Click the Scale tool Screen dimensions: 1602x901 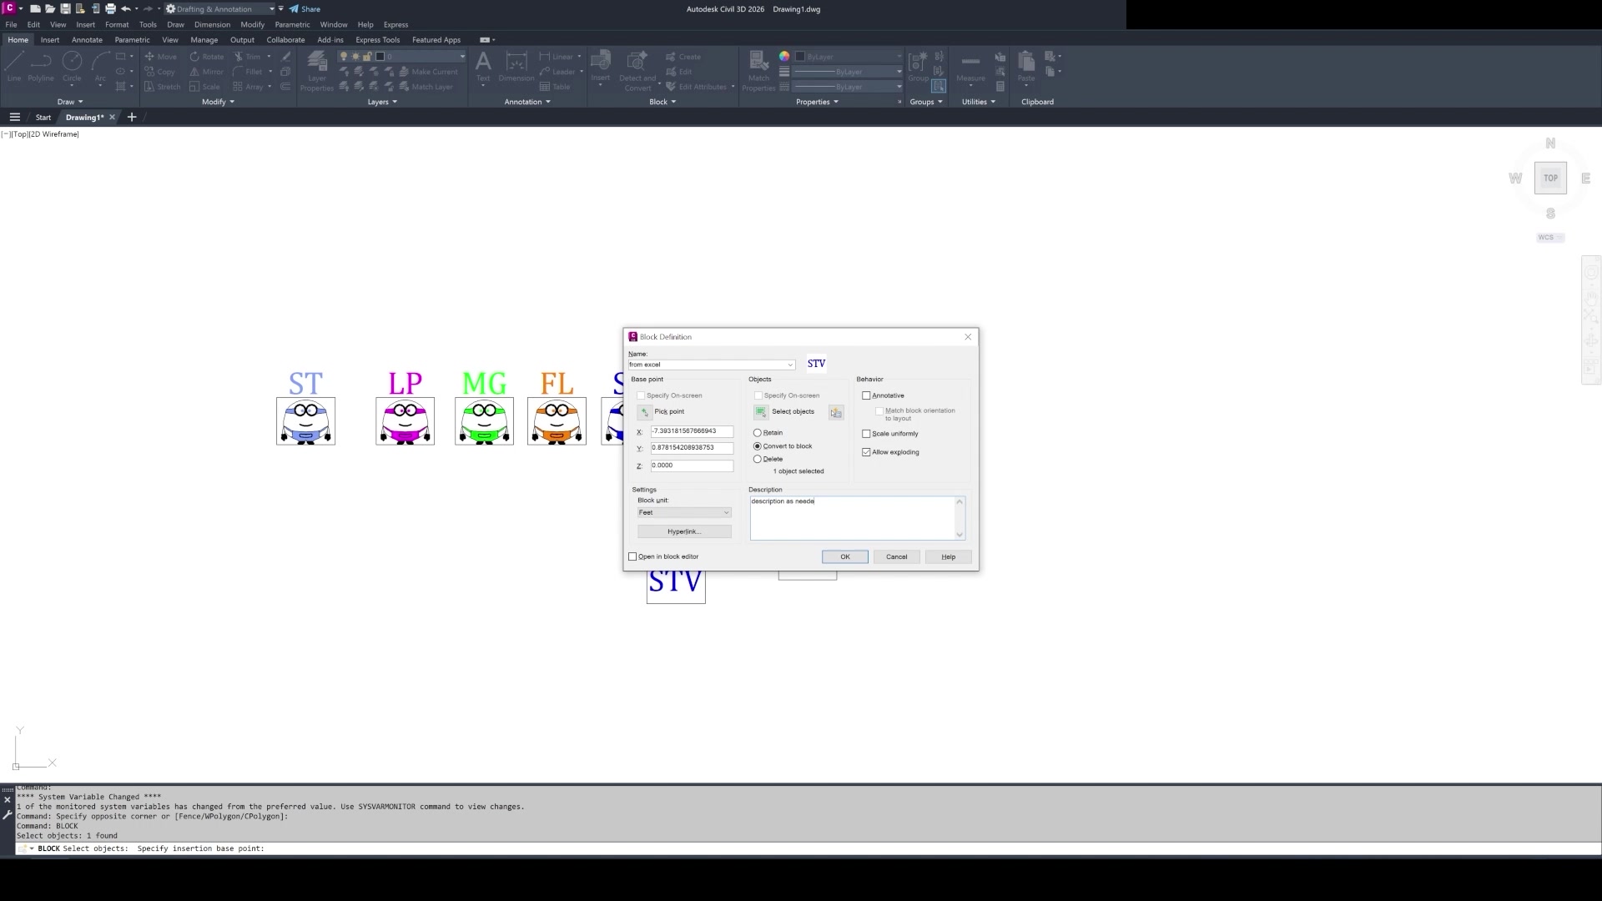point(204,87)
